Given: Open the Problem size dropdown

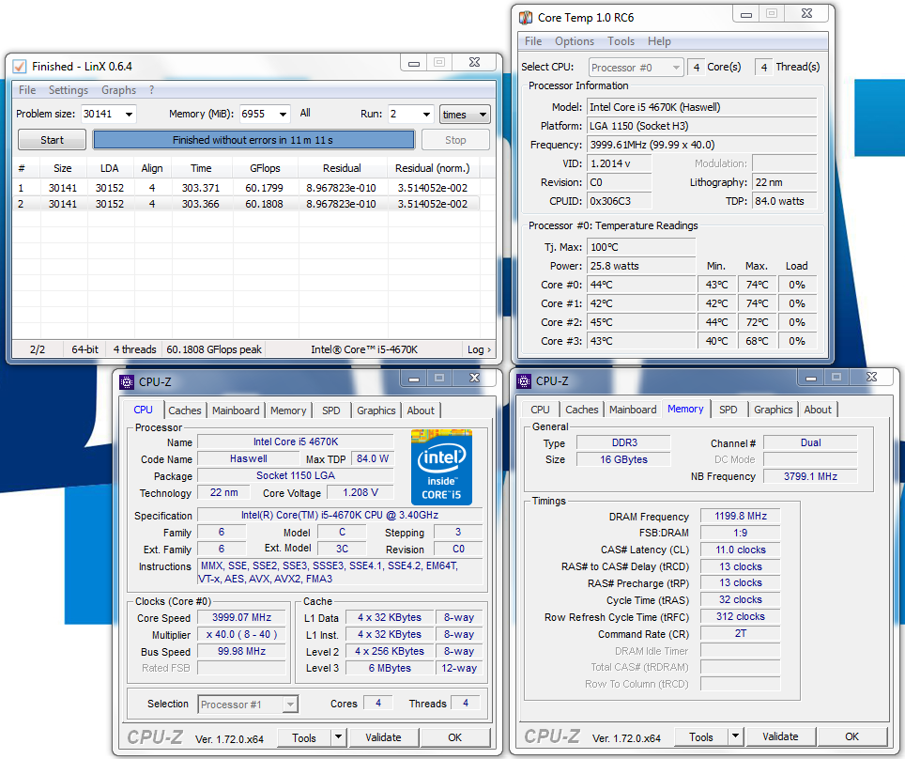Looking at the screenshot, I should click(x=128, y=114).
